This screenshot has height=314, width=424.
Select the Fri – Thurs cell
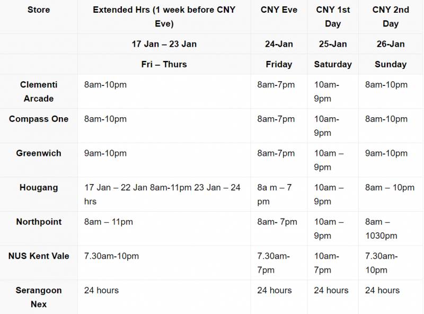coord(164,64)
